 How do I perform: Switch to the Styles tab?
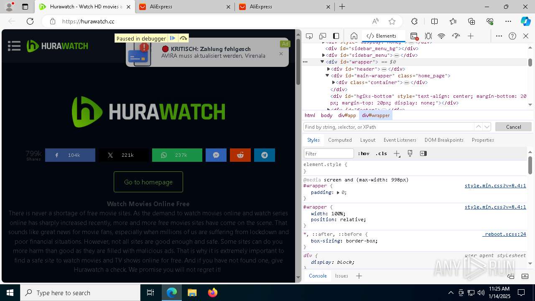pos(313,140)
